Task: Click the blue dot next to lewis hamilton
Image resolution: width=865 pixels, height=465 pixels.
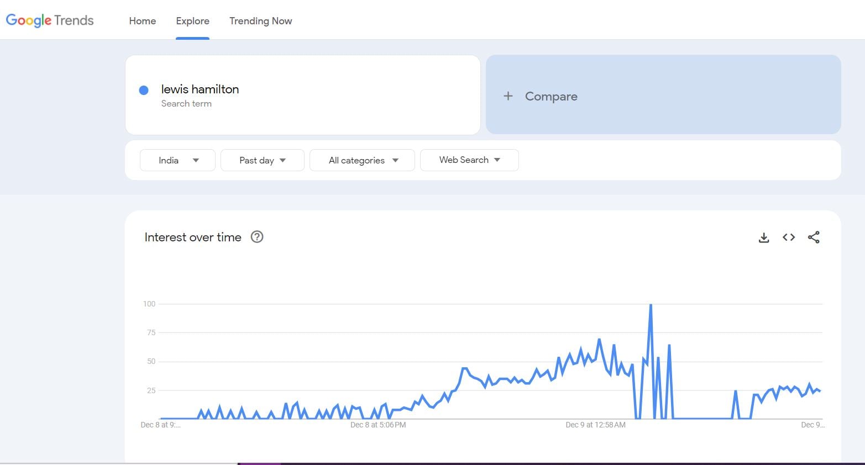Action: click(x=144, y=90)
